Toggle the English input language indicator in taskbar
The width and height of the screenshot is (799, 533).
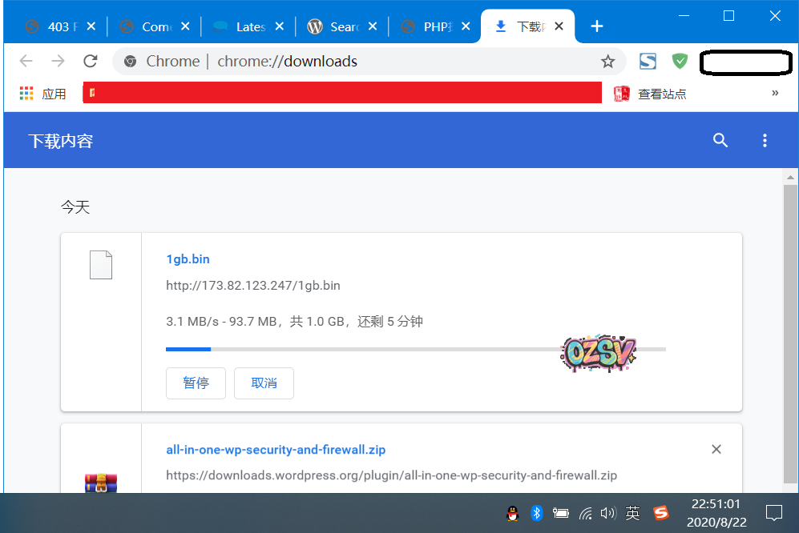(632, 513)
